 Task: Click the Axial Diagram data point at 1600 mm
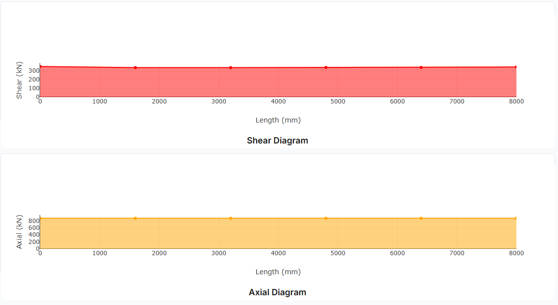pos(135,218)
